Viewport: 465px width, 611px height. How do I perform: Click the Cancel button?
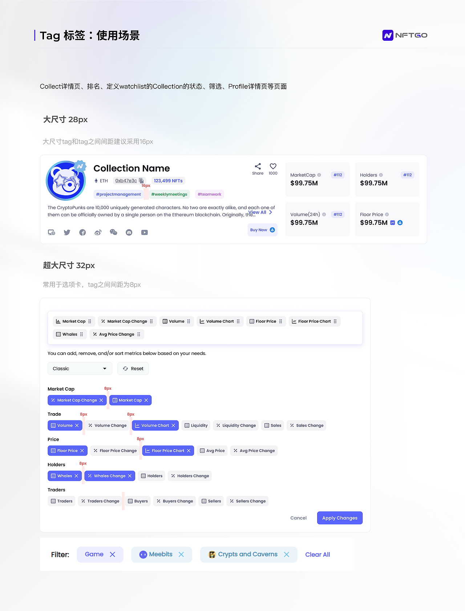point(298,518)
